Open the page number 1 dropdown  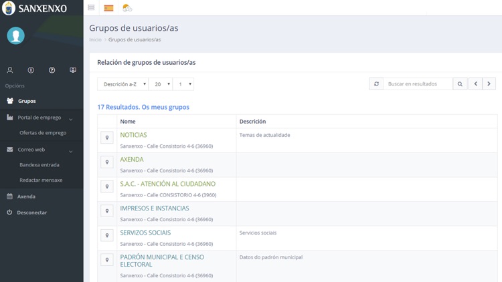(x=183, y=84)
